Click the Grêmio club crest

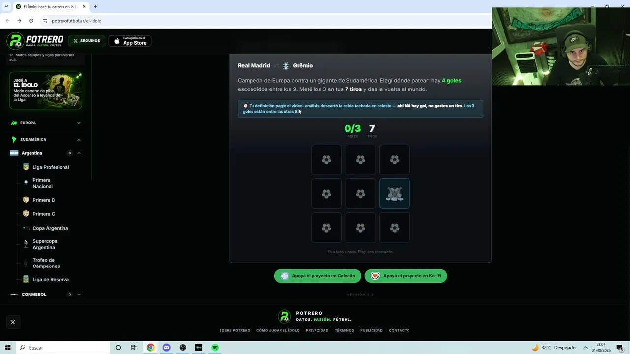pos(286,66)
